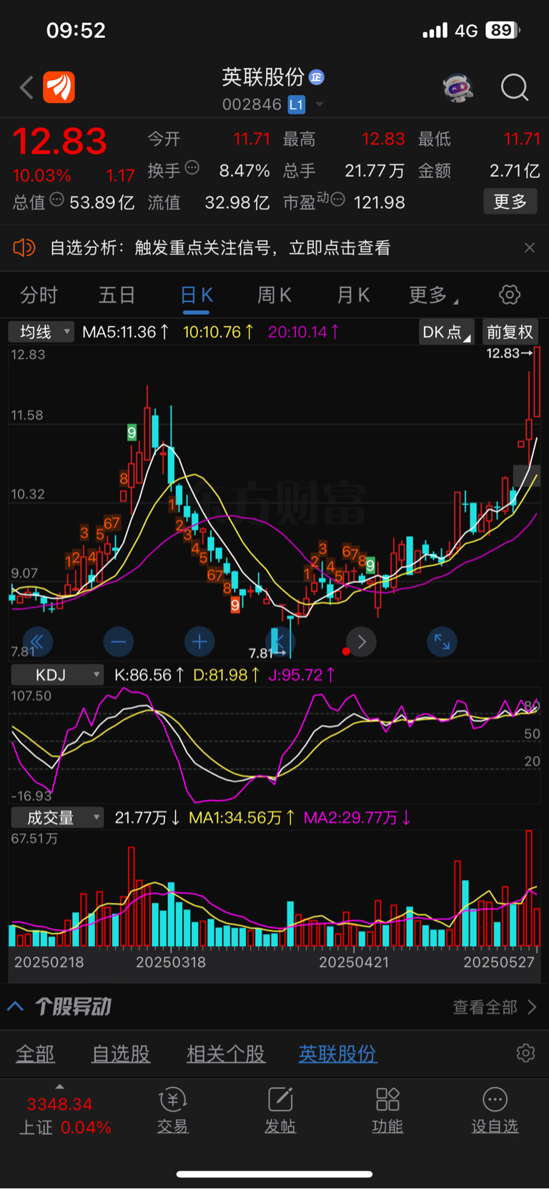The height and width of the screenshot is (1189, 549).
Task: Change the 前复权 adjustment mode
Action: click(510, 332)
